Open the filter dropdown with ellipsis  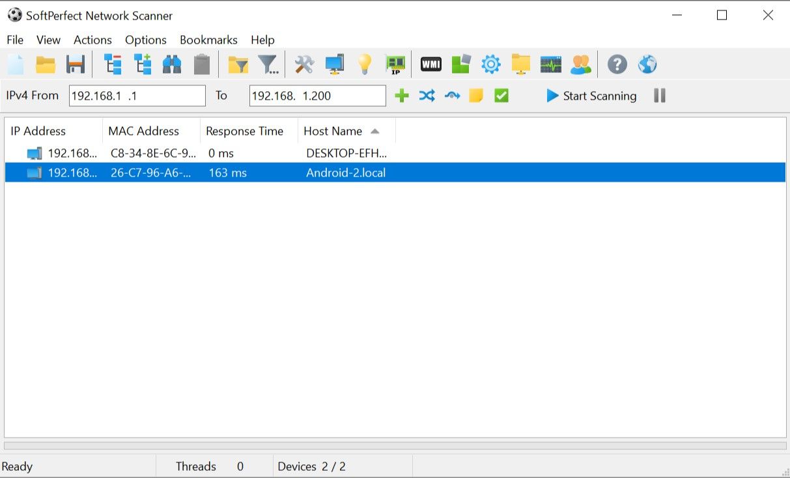pyautogui.click(x=268, y=64)
